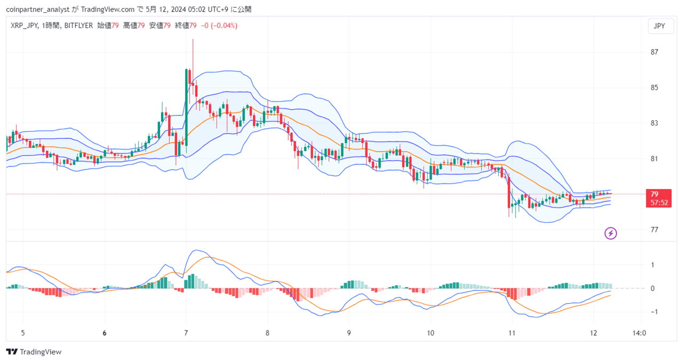Click the 85 price axis label

(x=654, y=88)
